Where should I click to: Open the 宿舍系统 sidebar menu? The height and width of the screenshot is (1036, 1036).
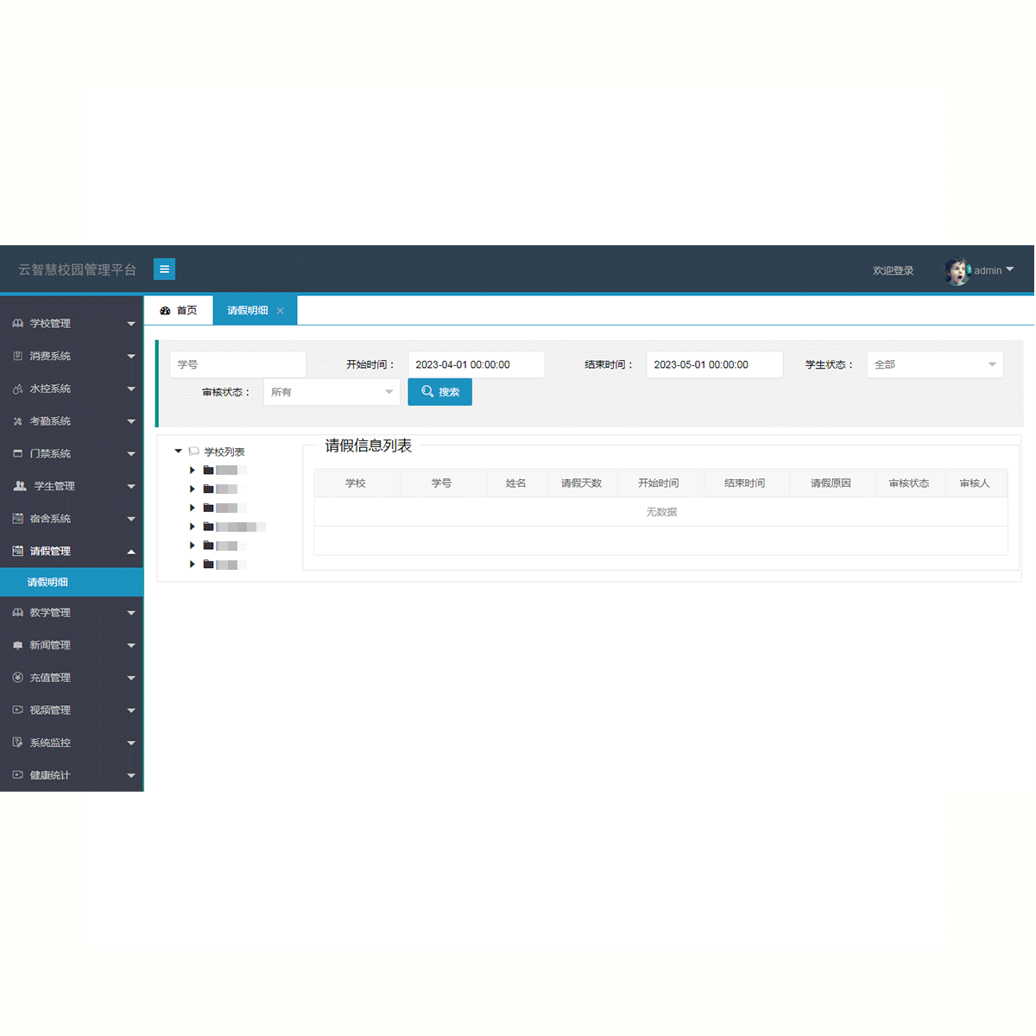[x=72, y=519]
